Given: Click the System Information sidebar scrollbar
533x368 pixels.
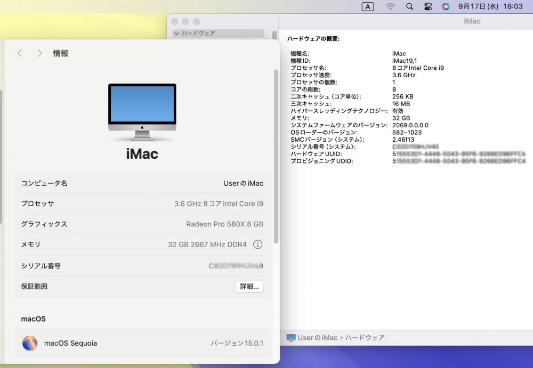Looking at the screenshot, I should [x=274, y=35].
